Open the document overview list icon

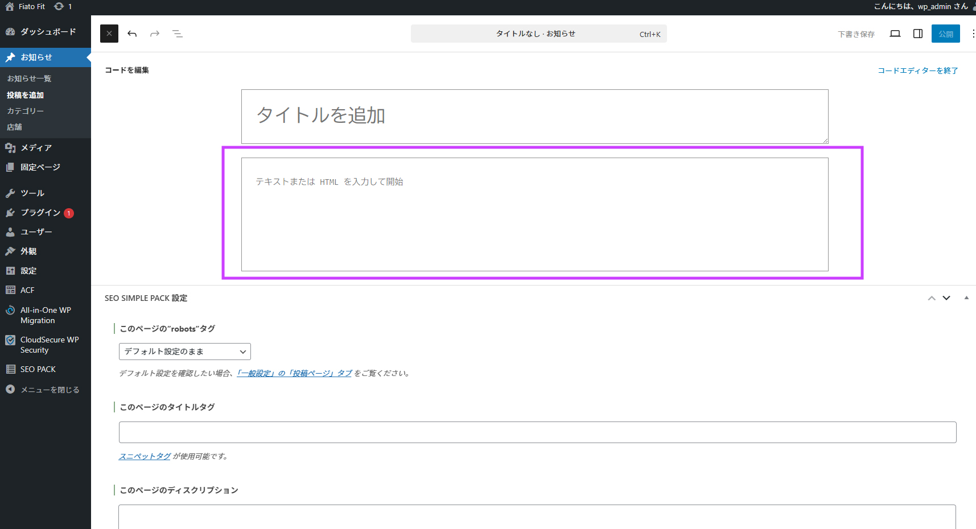[178, 34]
